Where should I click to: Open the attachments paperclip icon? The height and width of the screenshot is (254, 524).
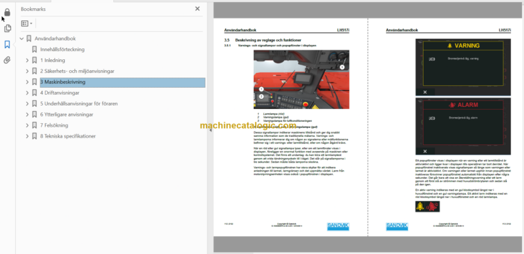click(7, 60)
